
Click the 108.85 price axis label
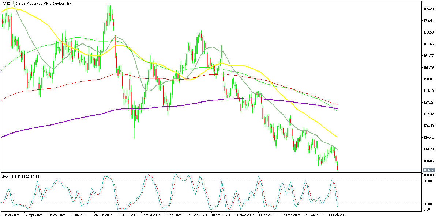[429, 161]
